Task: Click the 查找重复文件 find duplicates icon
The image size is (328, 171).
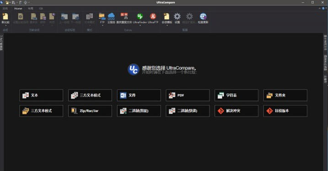Action: click(124, 16)
